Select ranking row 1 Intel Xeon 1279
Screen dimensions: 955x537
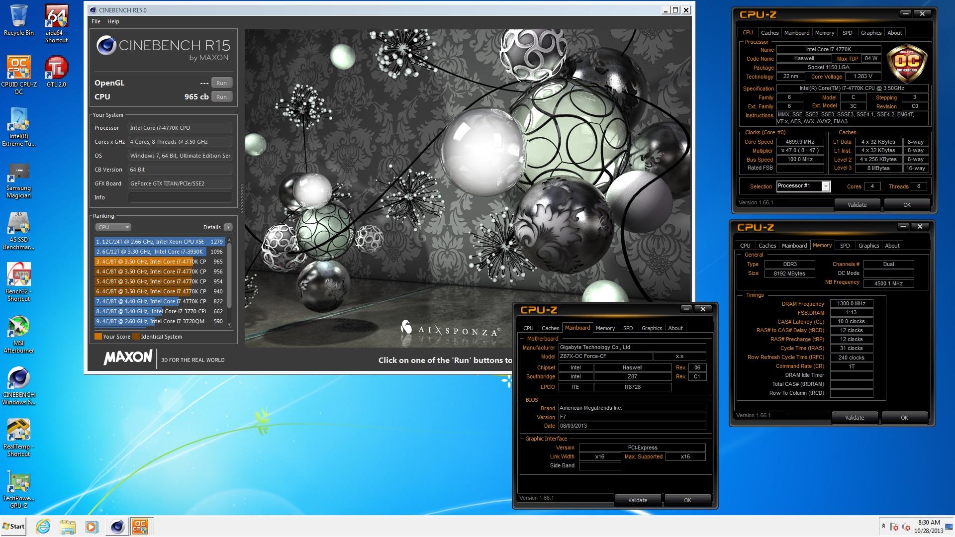[x=160, y=242]
